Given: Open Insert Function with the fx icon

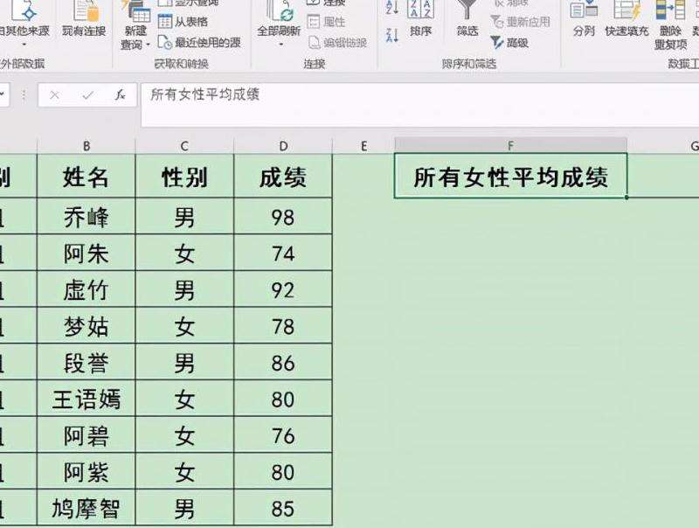Looking at the screenshot, I should coord(120,95).
